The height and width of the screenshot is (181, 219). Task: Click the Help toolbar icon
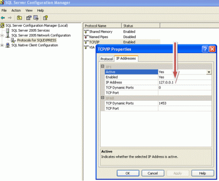(45, 18)
